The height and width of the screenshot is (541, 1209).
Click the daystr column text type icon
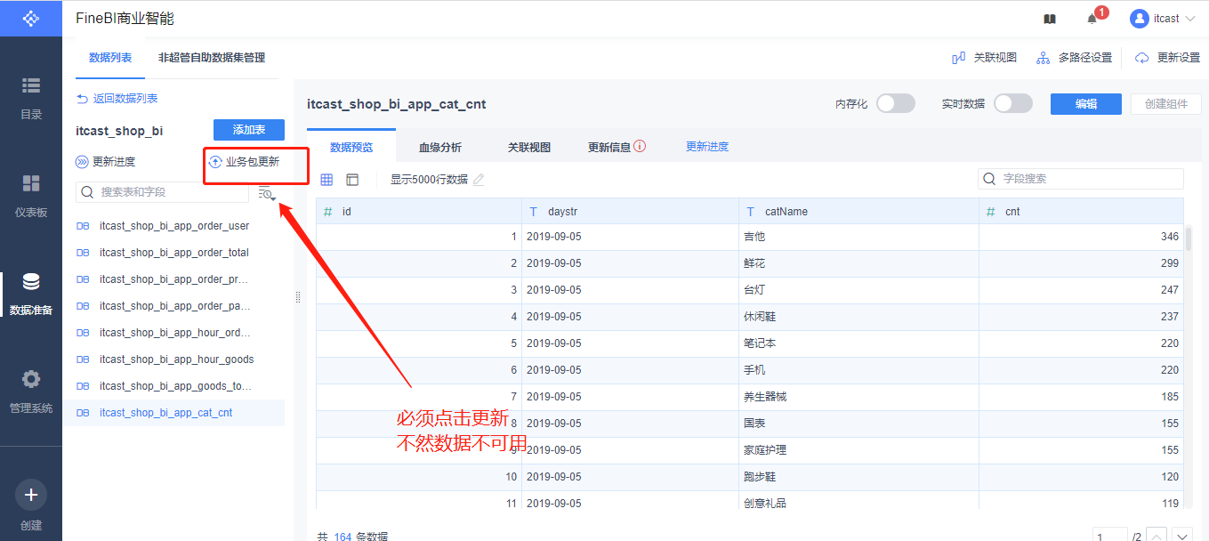(533, 212)
